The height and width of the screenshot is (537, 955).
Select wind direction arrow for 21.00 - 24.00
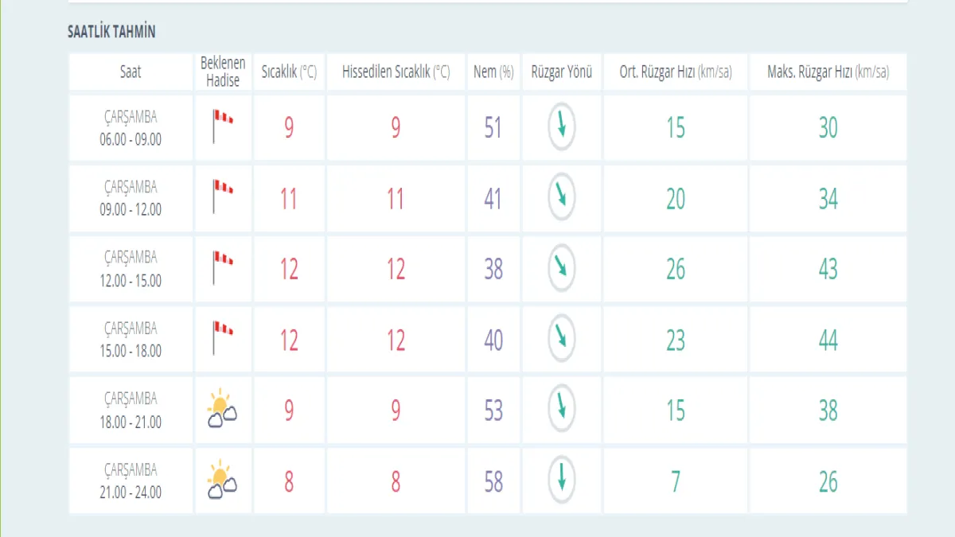561,480
